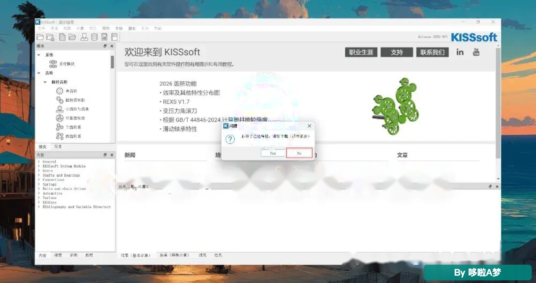Open the 结果（特殊计算）results tab
The width and height of the screenshot is (536, 283).
click(x=174, y=255)
